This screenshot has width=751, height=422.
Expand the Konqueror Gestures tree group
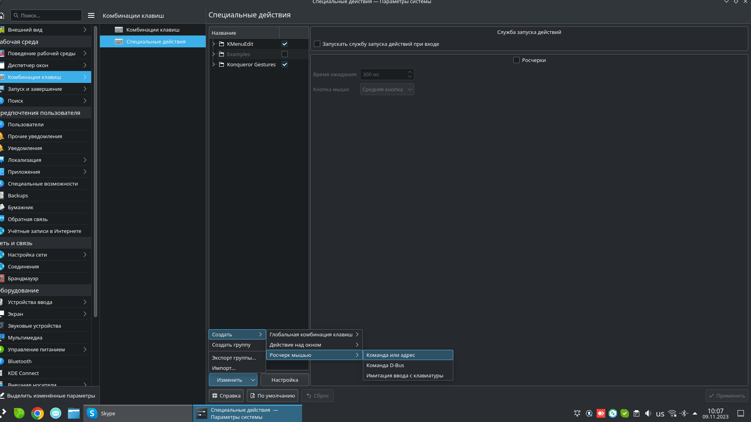click(214, 64)
